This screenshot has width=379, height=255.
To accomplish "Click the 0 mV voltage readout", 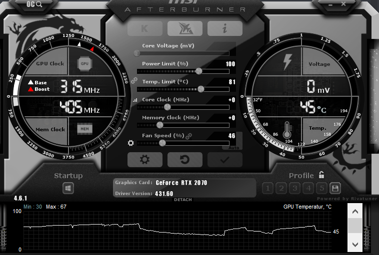I will [318, 87].
